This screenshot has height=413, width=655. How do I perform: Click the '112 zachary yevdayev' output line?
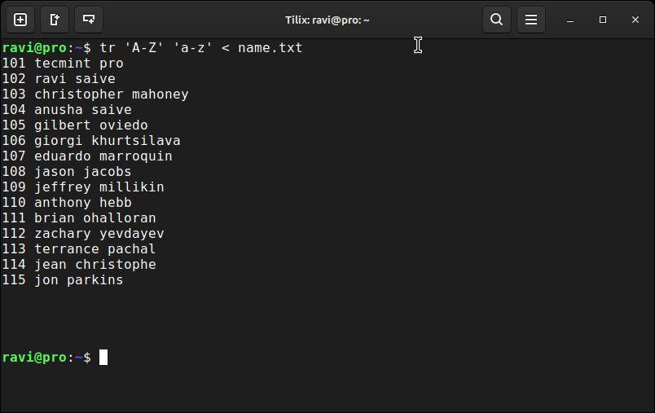pyautogui.click(x=83, y=234)
